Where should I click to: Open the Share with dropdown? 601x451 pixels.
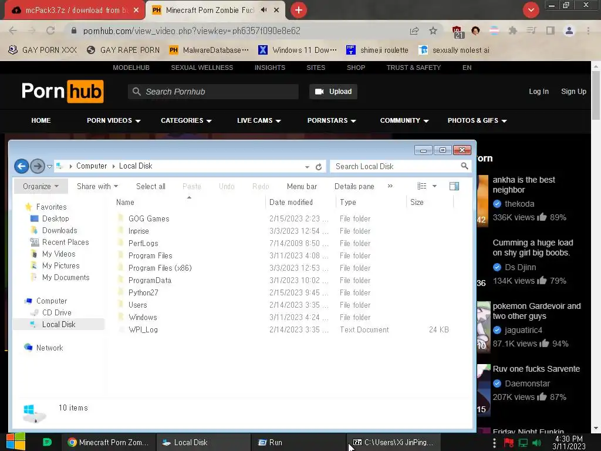97,186
